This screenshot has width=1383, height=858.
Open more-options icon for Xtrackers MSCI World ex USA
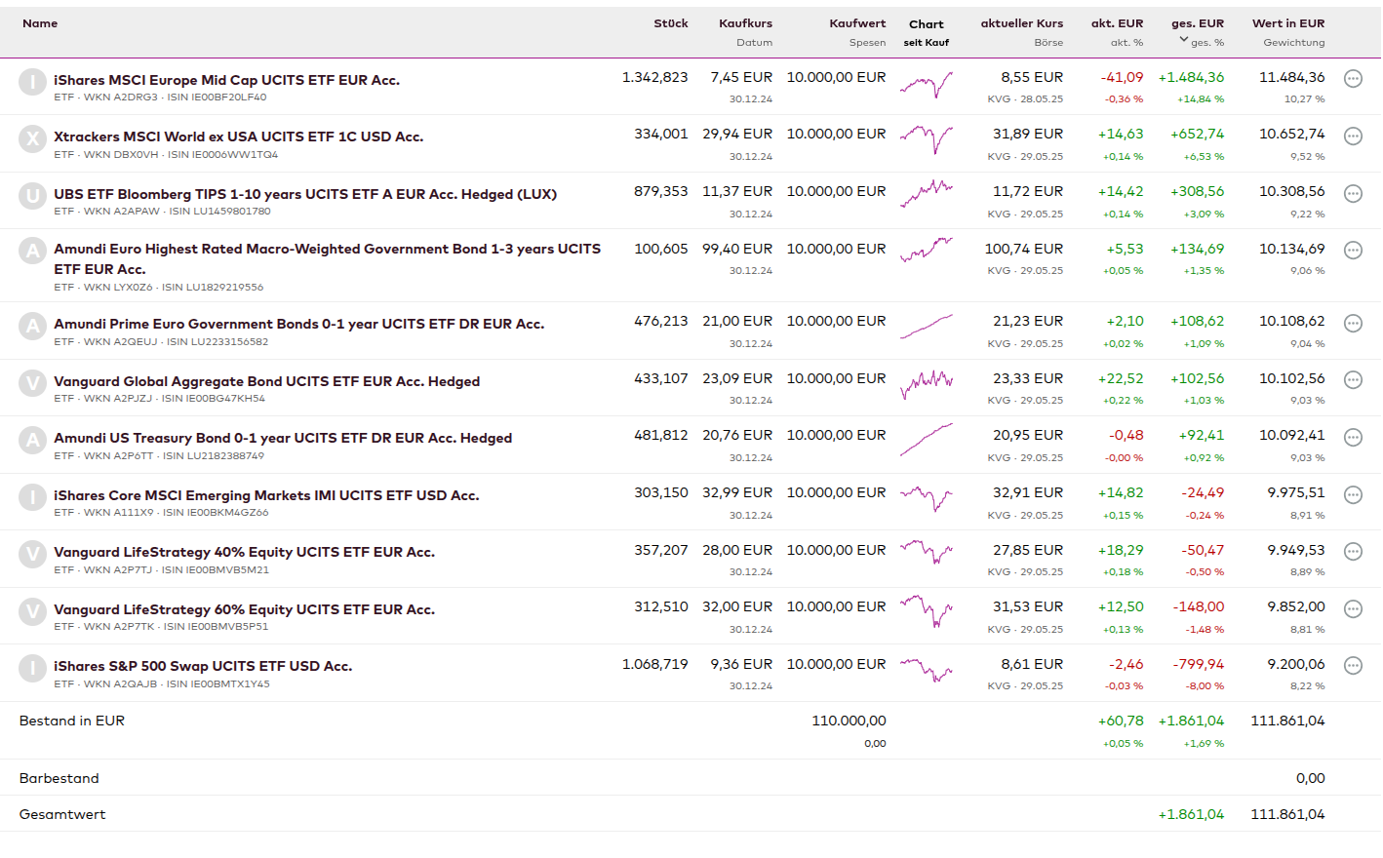pos(1353,136)
